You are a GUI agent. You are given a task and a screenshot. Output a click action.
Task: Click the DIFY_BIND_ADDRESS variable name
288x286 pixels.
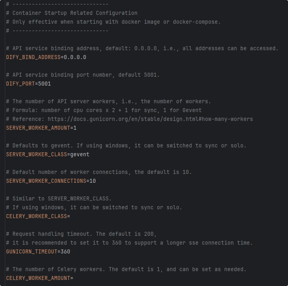coord(33,57)
